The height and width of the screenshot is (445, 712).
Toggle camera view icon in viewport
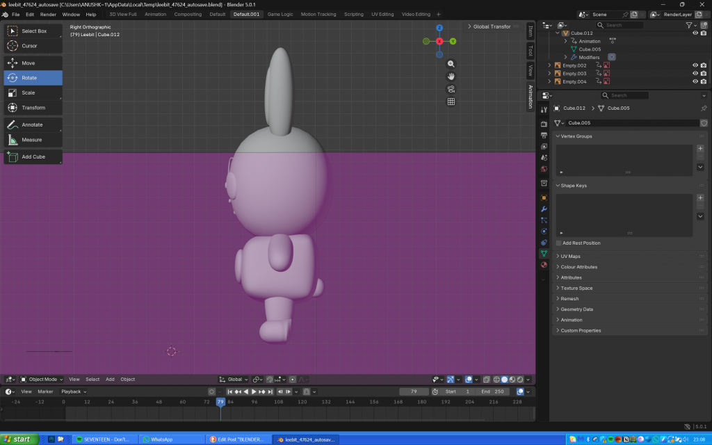click(451, 89)
